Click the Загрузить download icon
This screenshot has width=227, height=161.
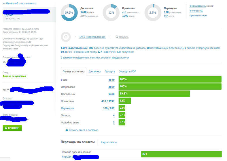click(117, 37)
